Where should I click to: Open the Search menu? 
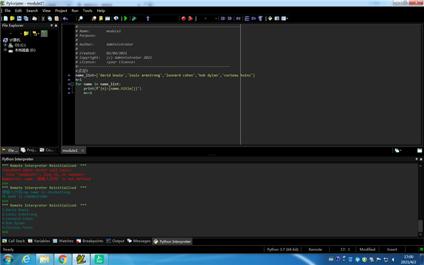32,11
